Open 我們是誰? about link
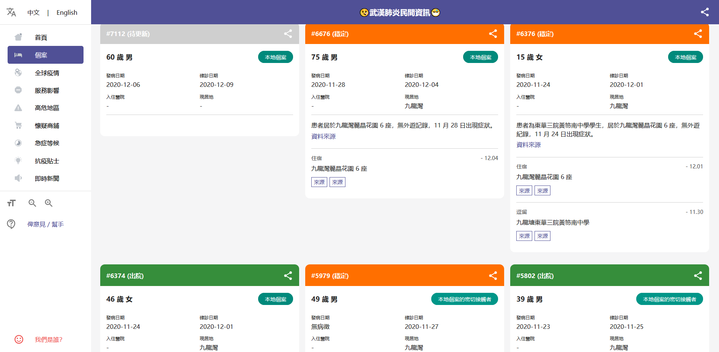719x352 pixels. 49,339
